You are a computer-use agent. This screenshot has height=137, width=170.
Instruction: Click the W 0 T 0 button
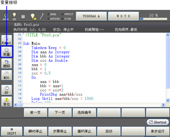click(123, 16)
